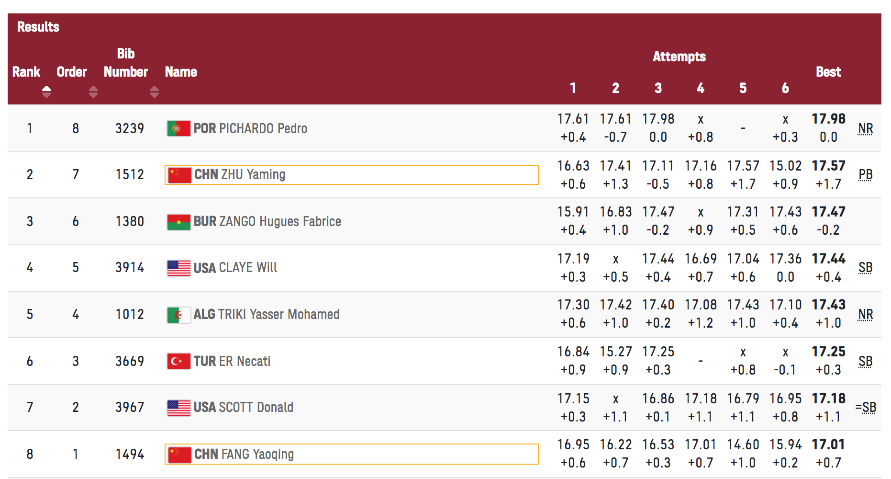This screenshot has height=479, width=891.
Task: Click the NR abbreviation for PICHARDO
Action: (865, 128)
